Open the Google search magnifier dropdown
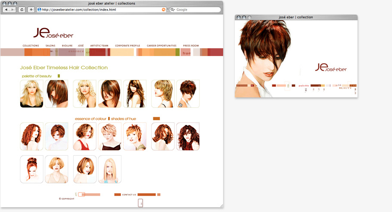The image size is (392, 212). 172,10
